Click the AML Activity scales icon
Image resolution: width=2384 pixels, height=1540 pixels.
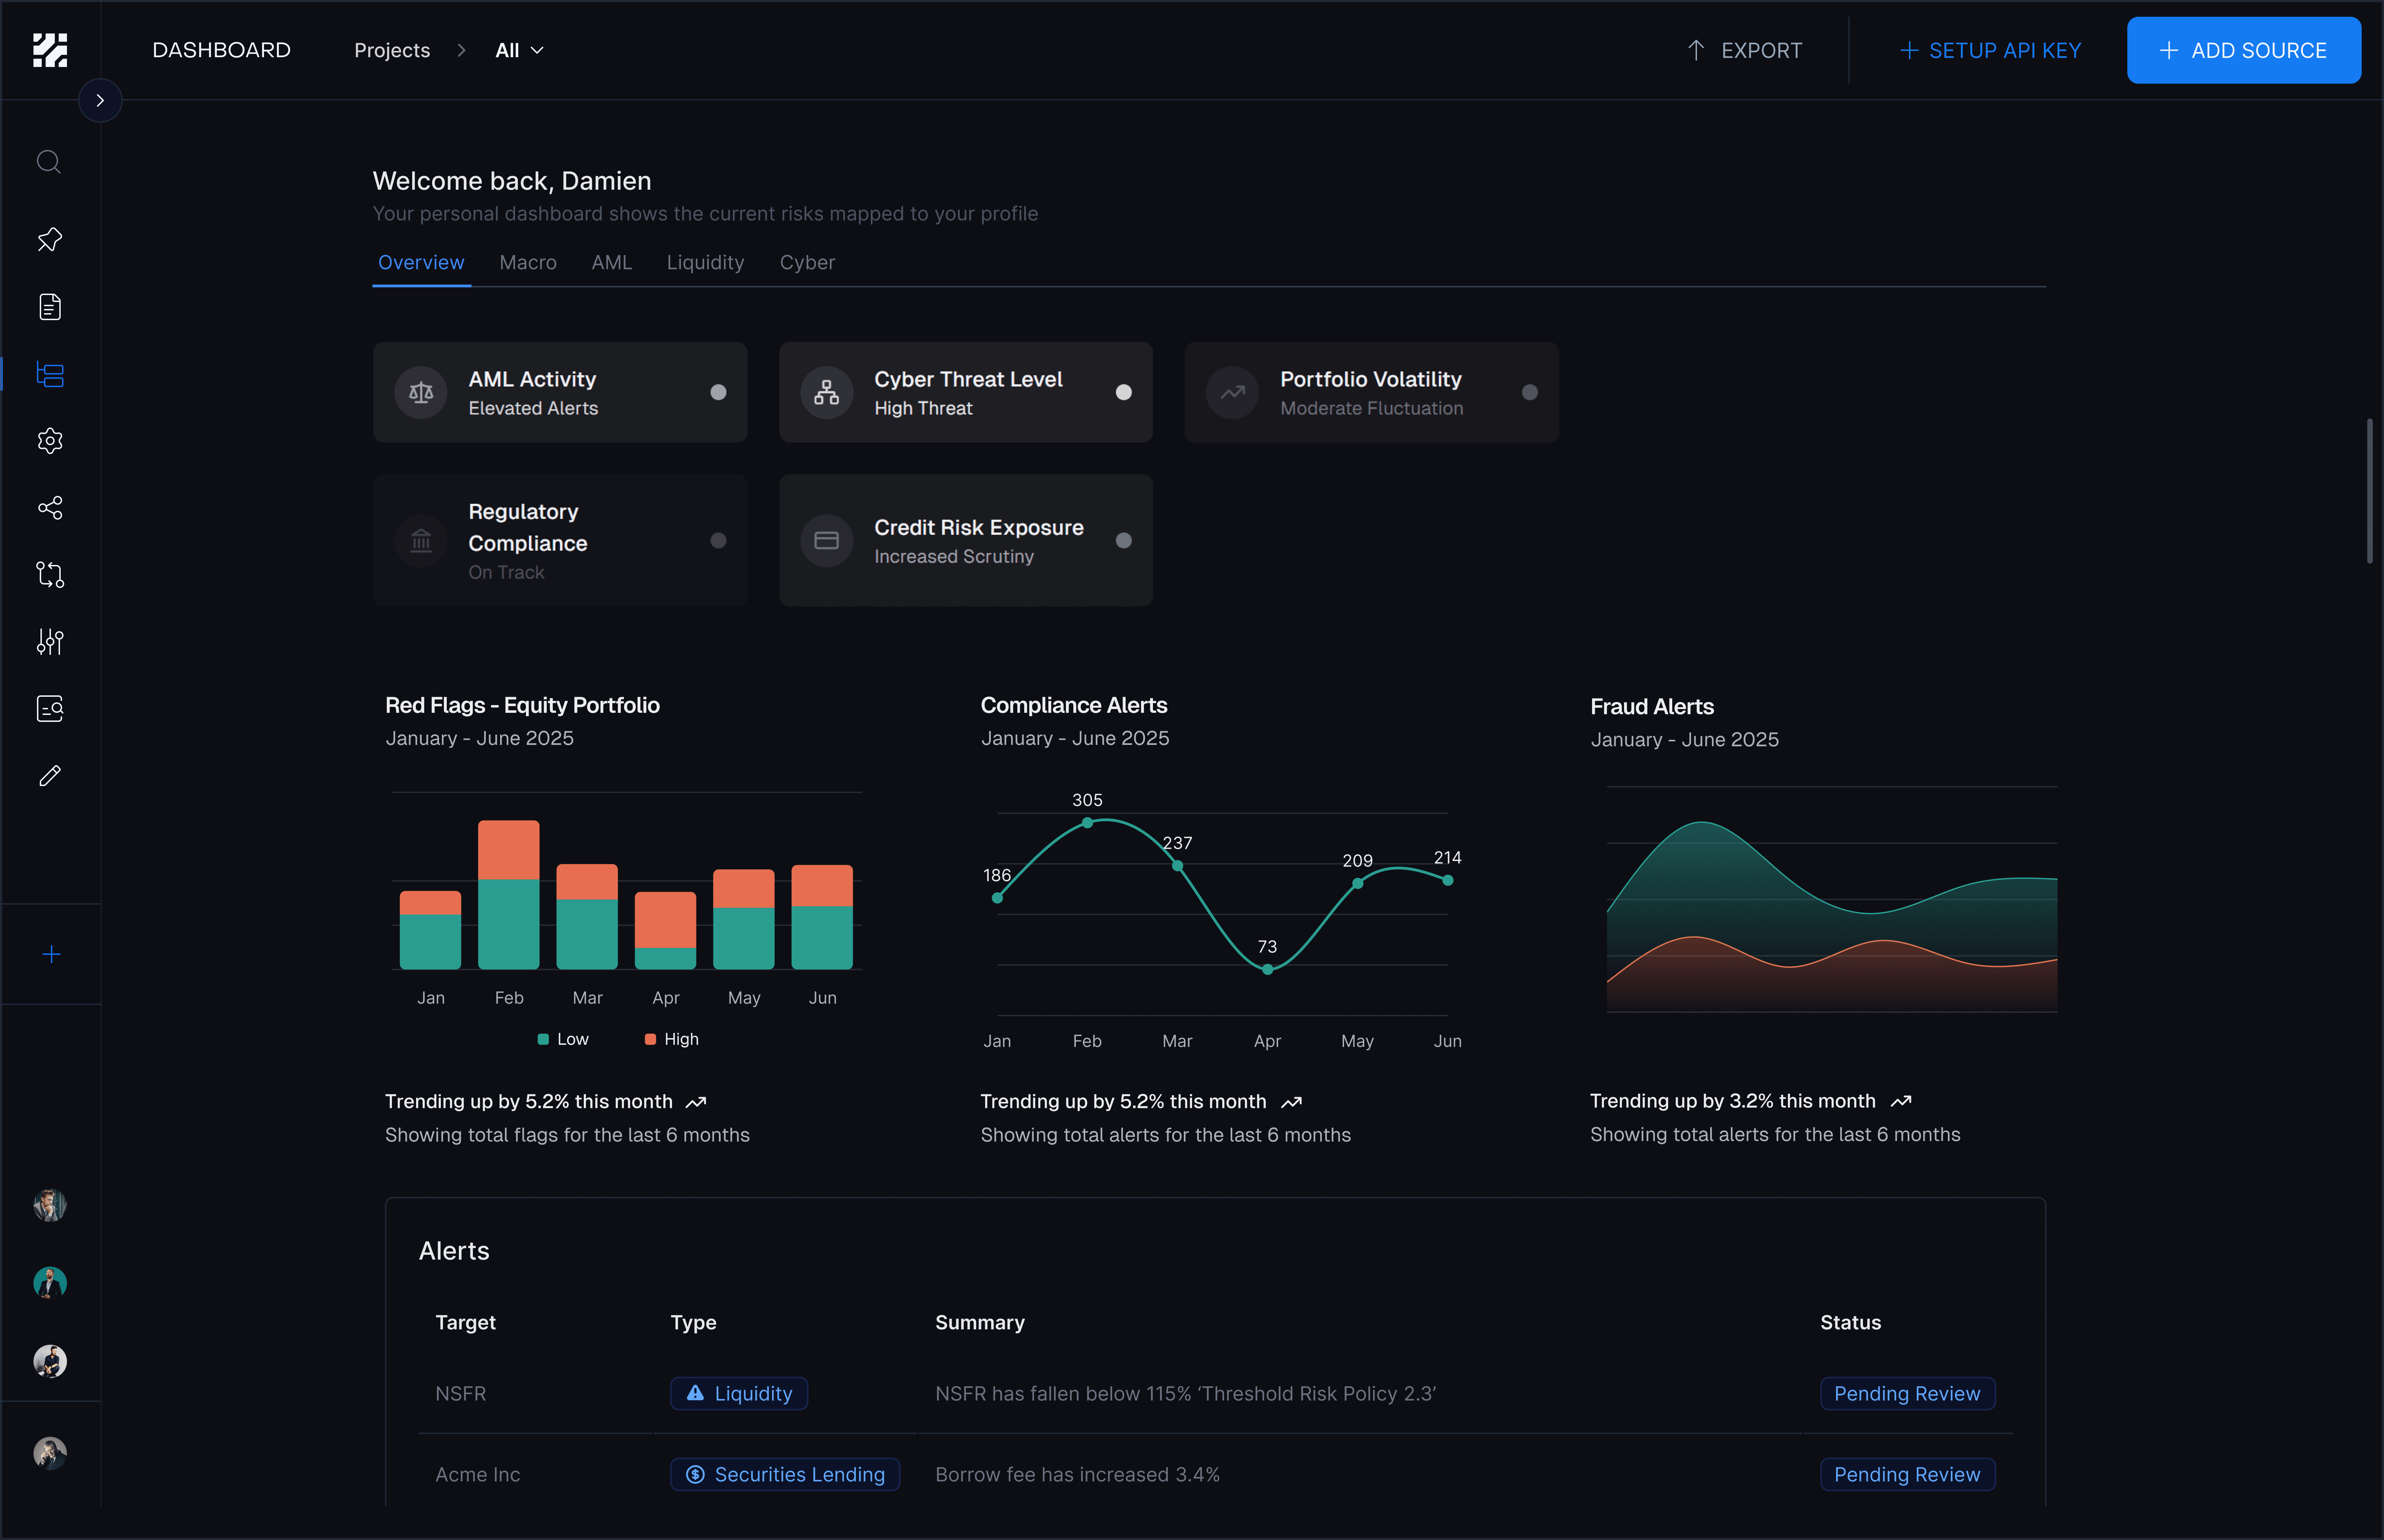pos(421,392)
